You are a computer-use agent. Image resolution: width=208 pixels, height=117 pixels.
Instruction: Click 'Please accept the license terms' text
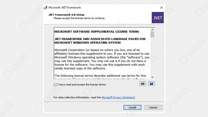click(x=79, y=18)
